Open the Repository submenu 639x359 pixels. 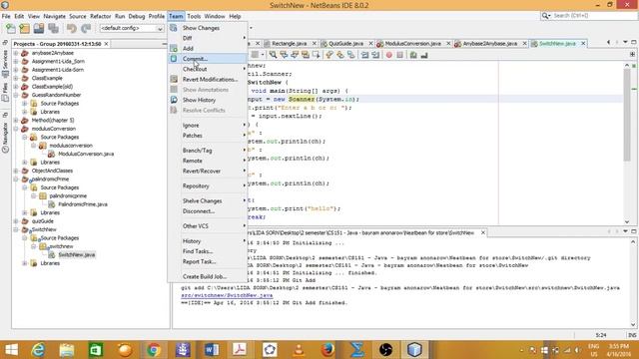tap(208, 186)
